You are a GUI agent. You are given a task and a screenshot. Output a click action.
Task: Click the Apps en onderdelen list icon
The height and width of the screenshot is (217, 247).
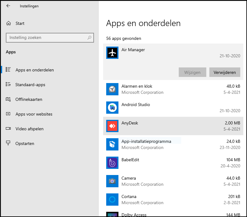pyautogui.click(x=8, y=70)
